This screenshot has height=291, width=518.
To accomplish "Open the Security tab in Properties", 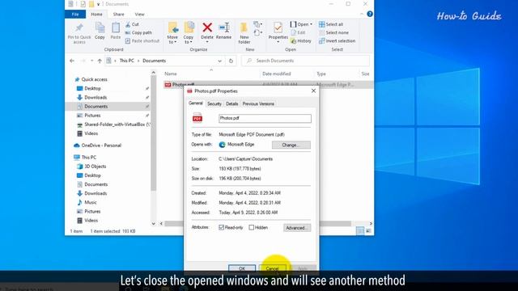I will (x=214, y=104).
